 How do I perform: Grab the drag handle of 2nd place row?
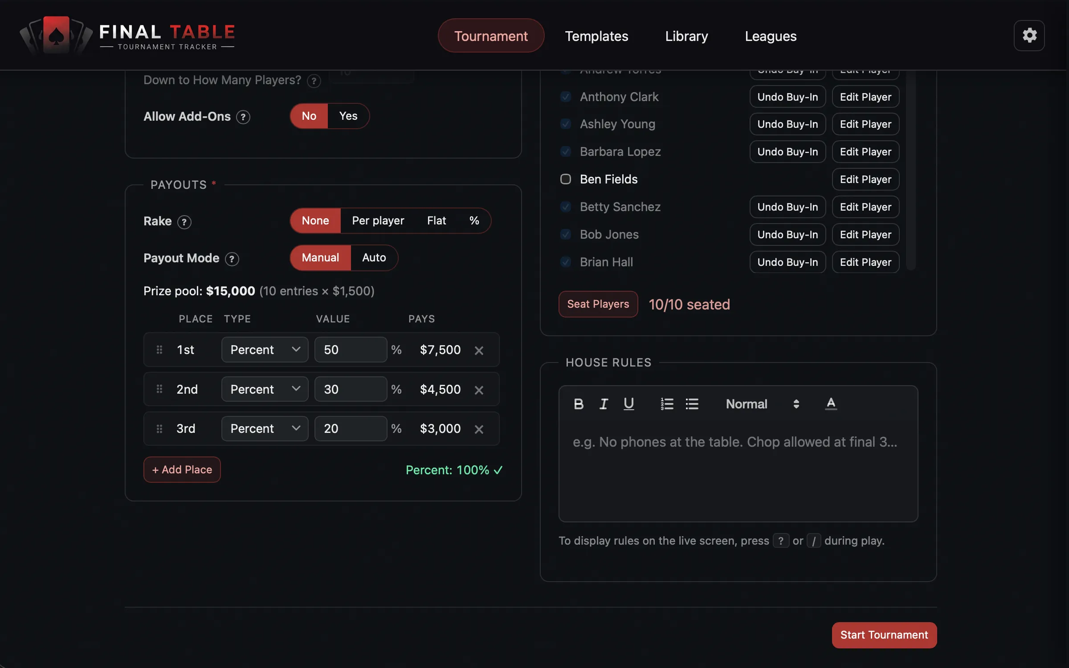point(159,389)
